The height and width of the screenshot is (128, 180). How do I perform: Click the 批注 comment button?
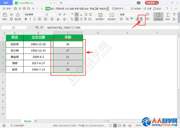[x=158, y=9]
